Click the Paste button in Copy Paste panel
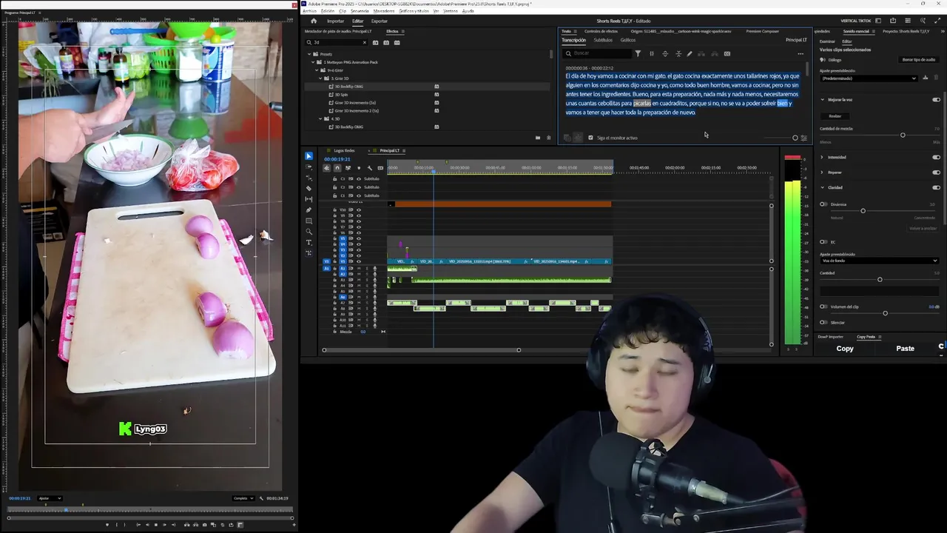This screenshot has width=947, height=533. [905, 349]
